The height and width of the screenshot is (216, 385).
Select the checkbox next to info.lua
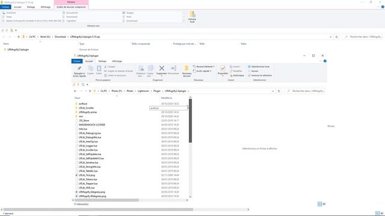point(76,129)
